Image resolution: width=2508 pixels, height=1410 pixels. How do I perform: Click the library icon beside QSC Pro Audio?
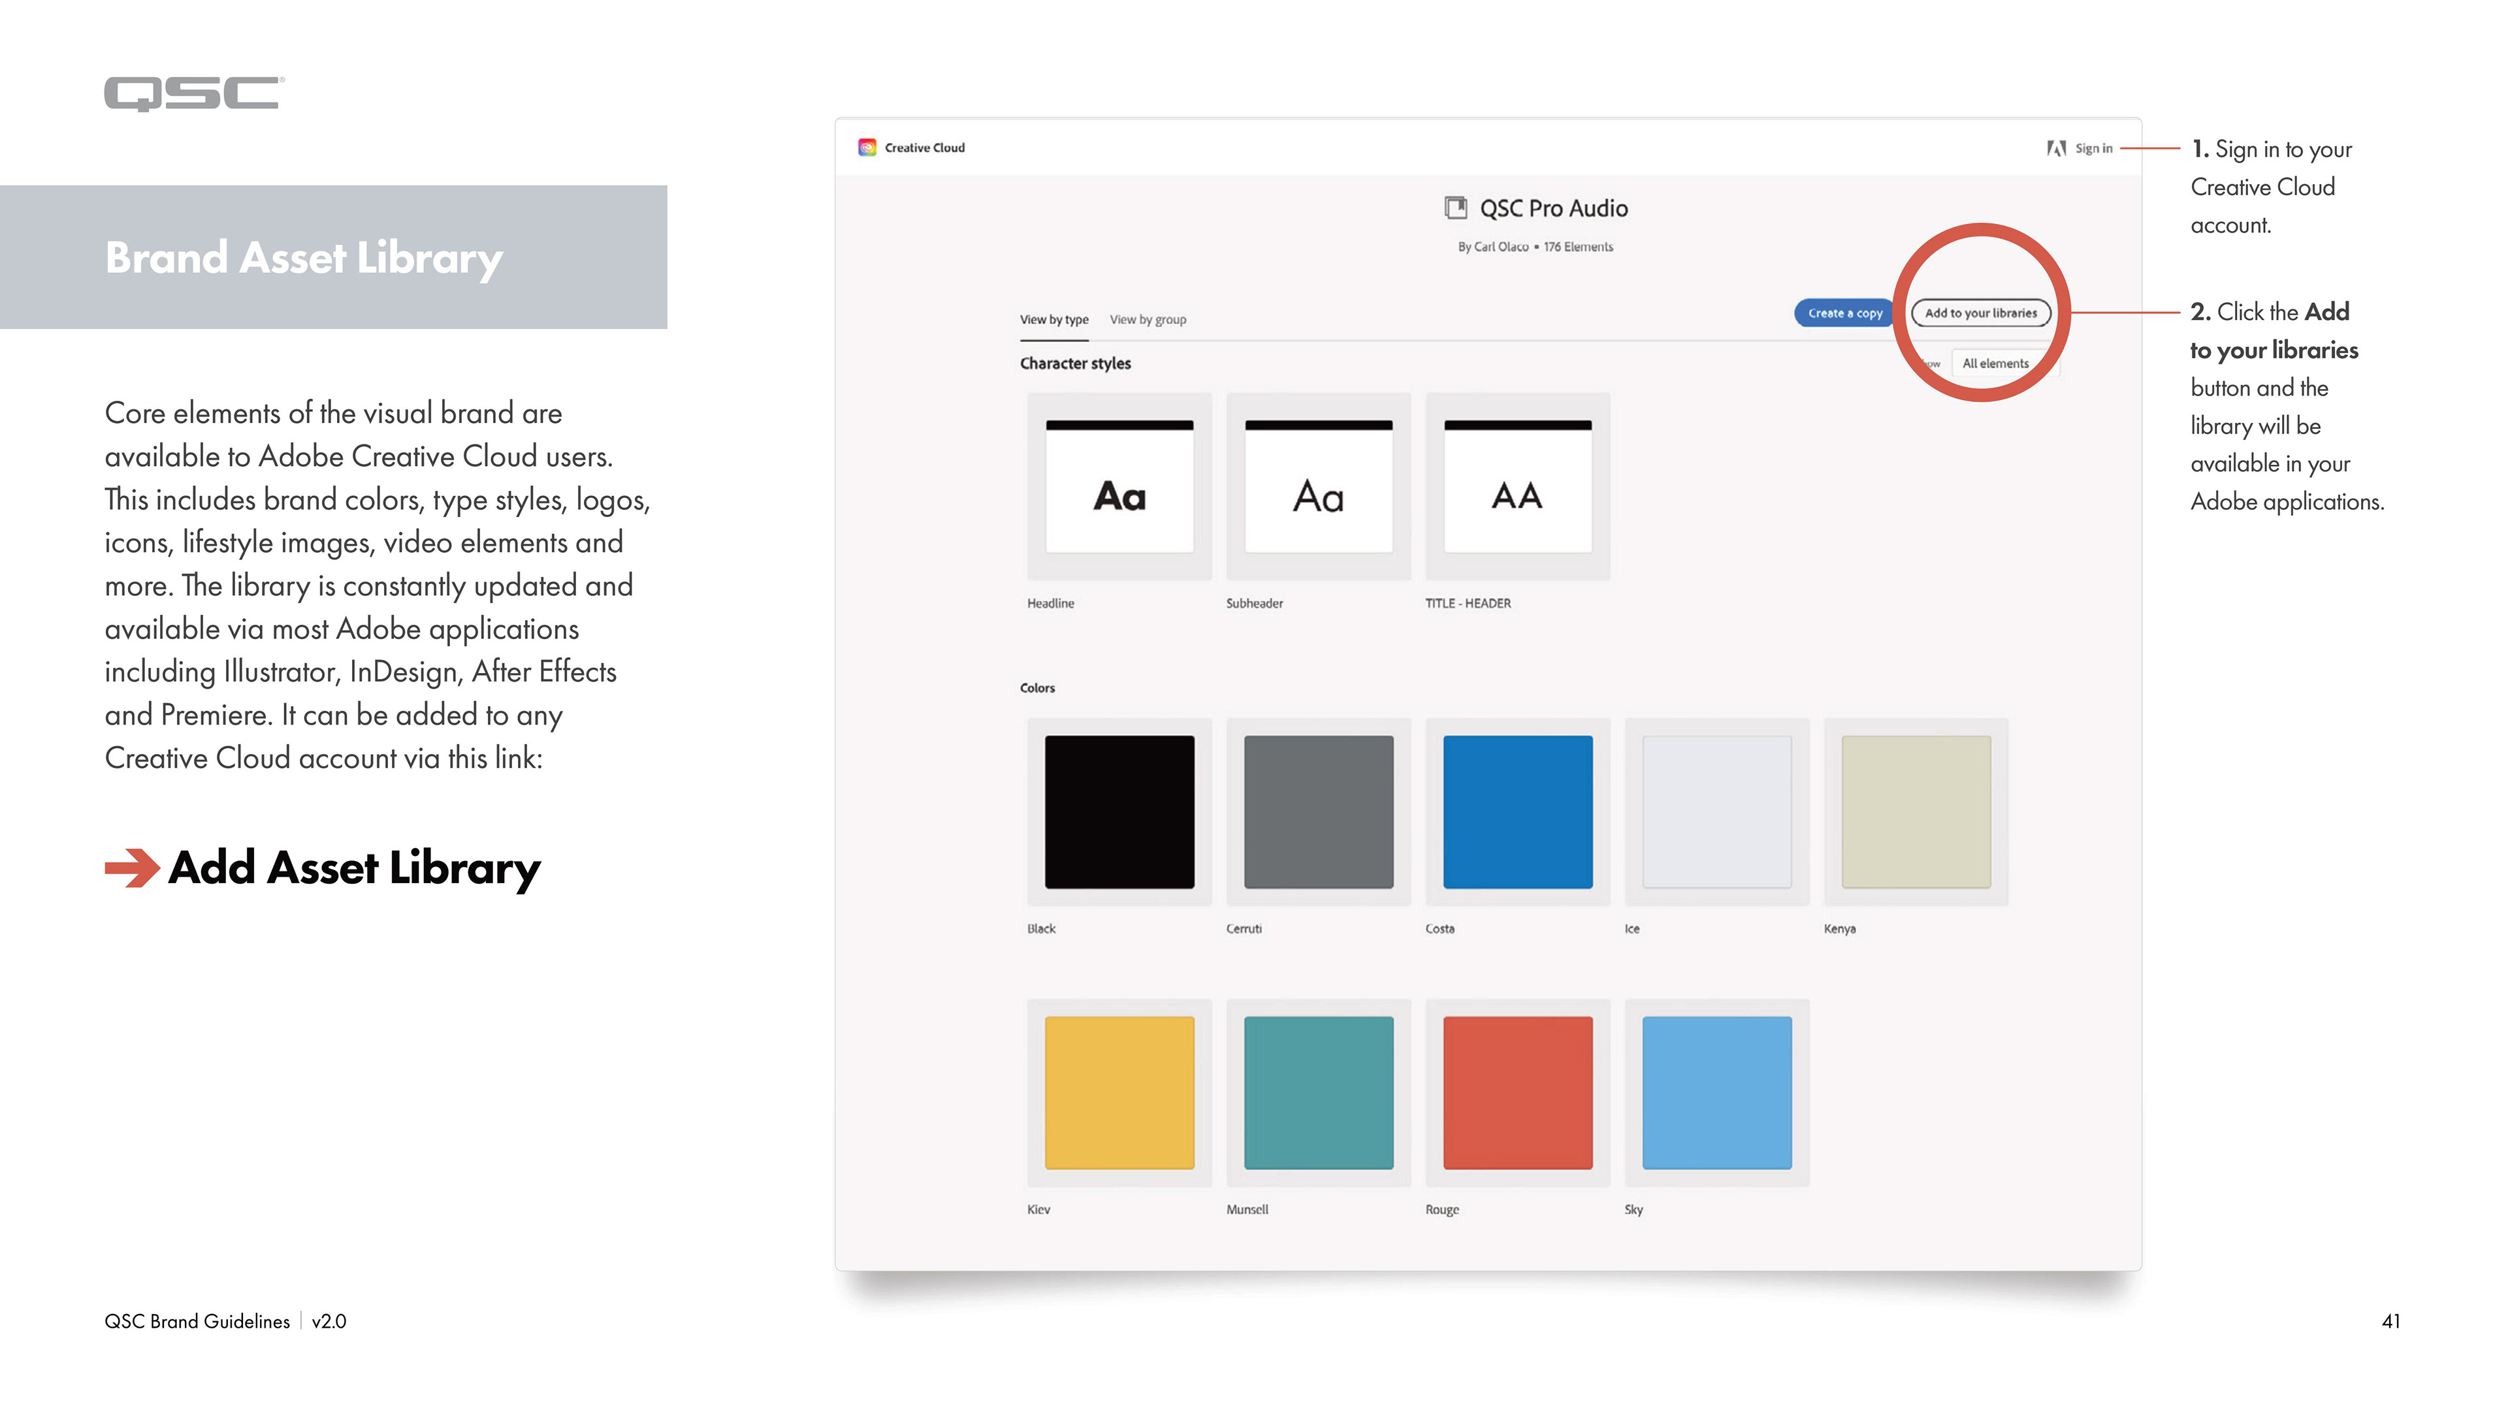pyautogui.click(x=1456, y=208)
